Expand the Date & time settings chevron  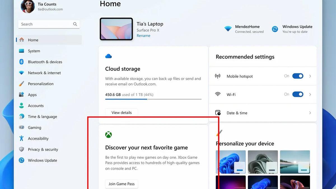tap(310, 113)
